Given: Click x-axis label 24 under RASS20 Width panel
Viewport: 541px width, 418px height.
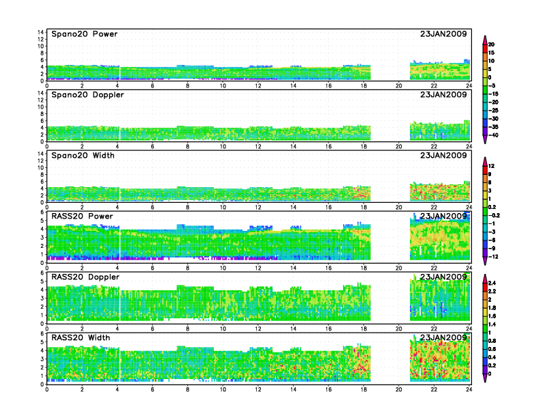Looking at the screenshot, I should point(469,389).
